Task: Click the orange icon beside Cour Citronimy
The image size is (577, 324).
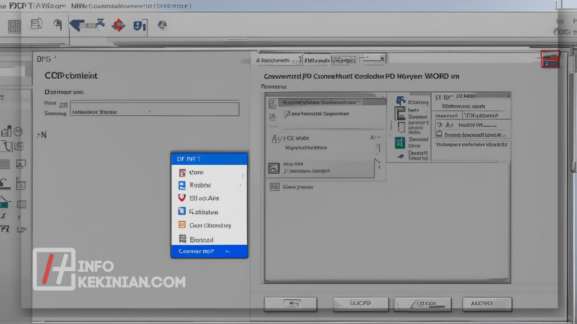Action: [x=181, y=225]
